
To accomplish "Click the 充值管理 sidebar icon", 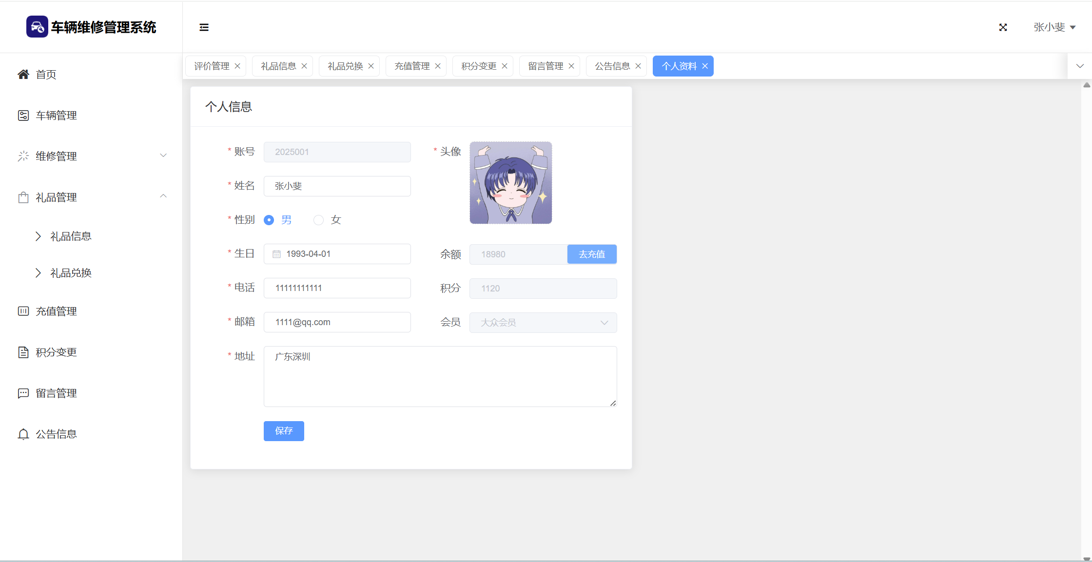I will pyautogui.click(x=23, y=311).
